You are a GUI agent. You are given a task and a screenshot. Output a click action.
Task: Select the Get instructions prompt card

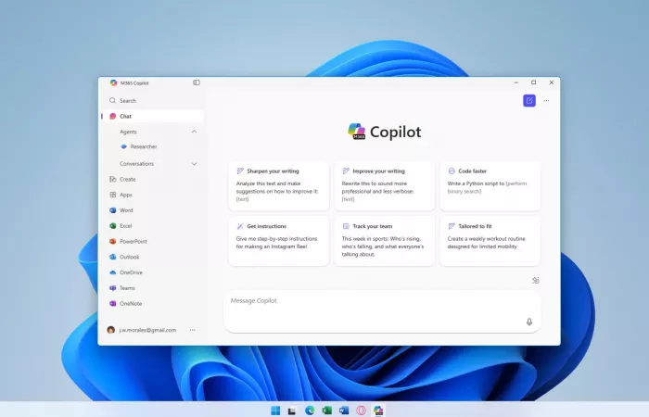click(279, 241)
